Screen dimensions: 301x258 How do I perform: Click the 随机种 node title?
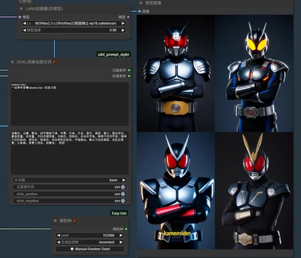coord(66,221)
